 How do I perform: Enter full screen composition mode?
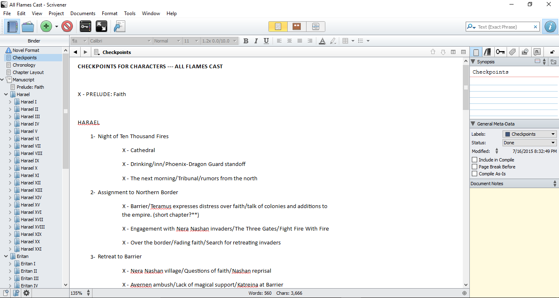pos(101,27)
